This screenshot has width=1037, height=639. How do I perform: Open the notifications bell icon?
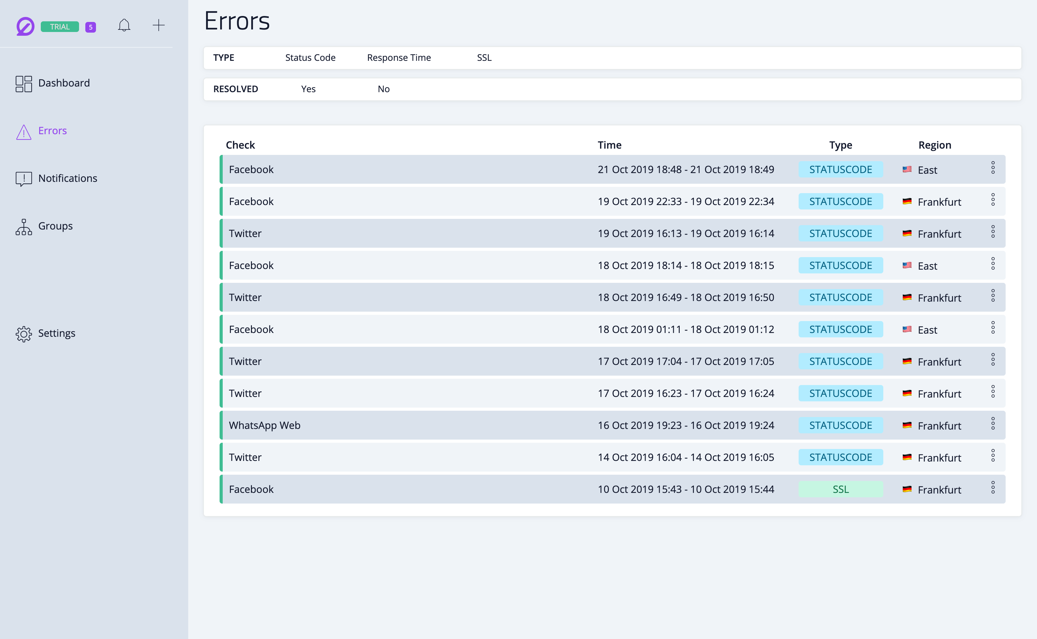124,25
